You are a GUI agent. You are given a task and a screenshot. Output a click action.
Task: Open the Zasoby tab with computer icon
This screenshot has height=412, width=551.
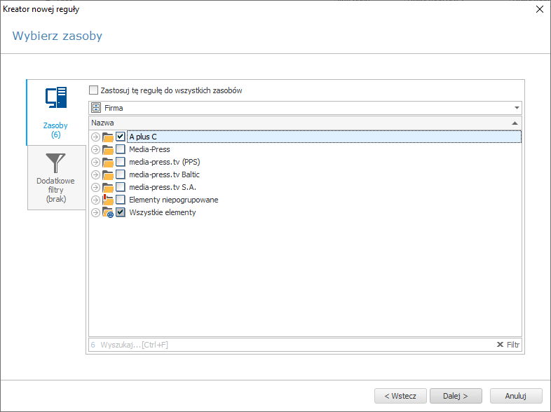click(56, 112)
